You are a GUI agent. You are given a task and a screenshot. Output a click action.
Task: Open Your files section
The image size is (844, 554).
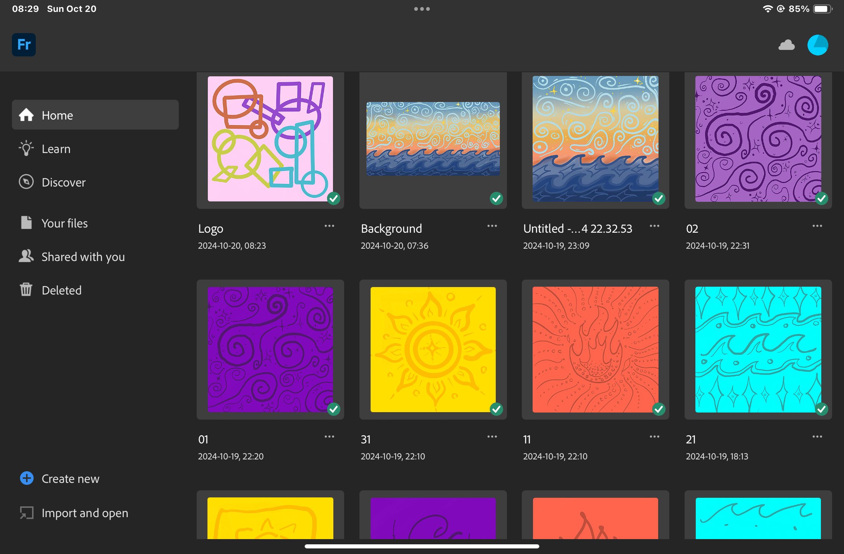64,223
